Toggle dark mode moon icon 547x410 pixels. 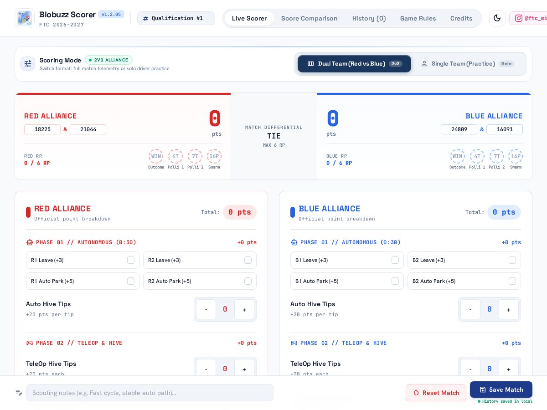[x=497, y=18]
